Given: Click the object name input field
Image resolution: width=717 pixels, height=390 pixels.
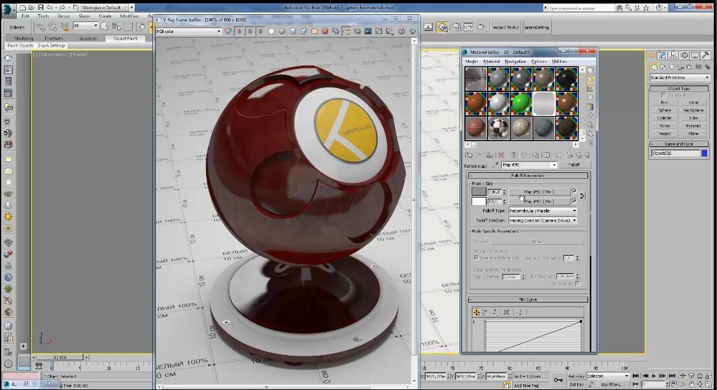Looking at the screenshot, I should pos(675,153).
